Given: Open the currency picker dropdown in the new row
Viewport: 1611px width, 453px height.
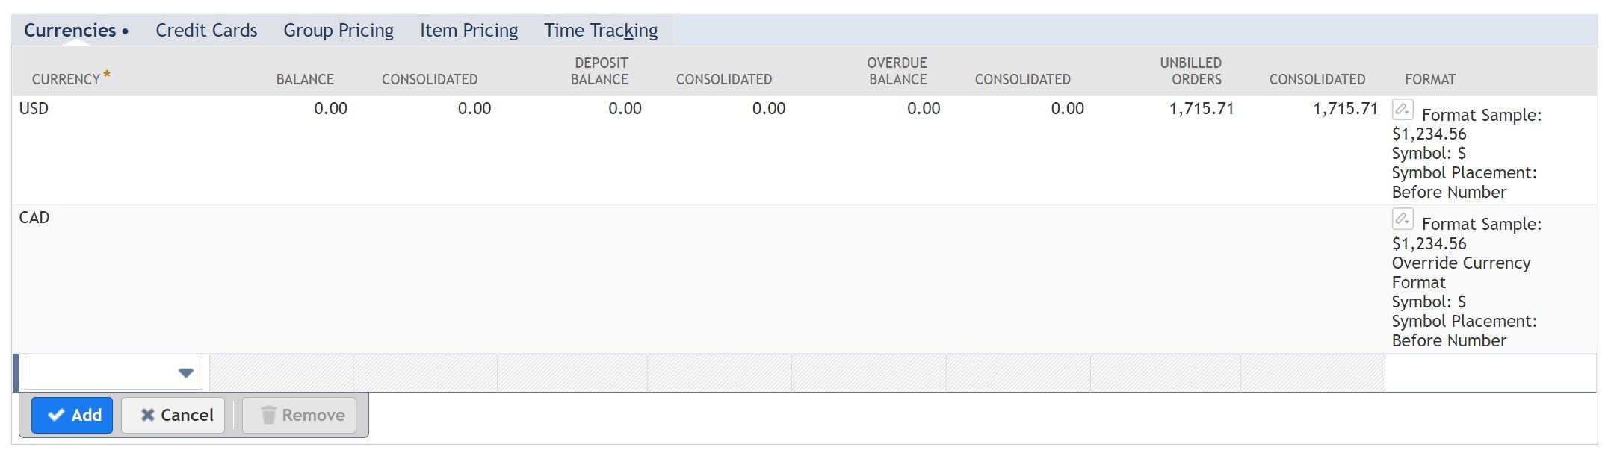Looking at the screenshot, I should coord(186,372).
